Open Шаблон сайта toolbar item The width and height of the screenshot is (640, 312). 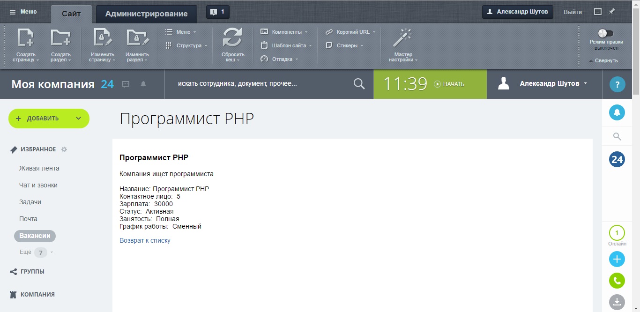286,45
